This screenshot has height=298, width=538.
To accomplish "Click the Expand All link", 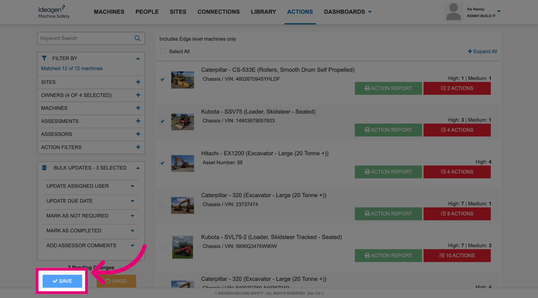I will coord(482,52).
